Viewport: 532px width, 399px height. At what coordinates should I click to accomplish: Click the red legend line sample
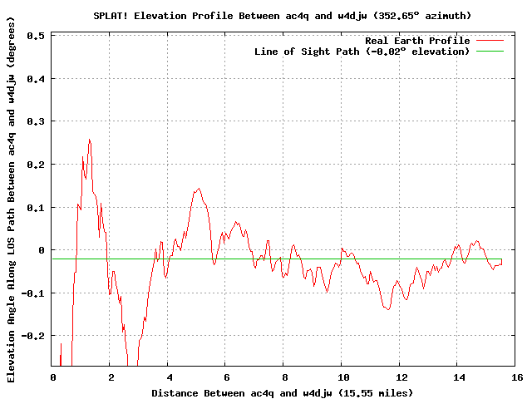point(490,41)
